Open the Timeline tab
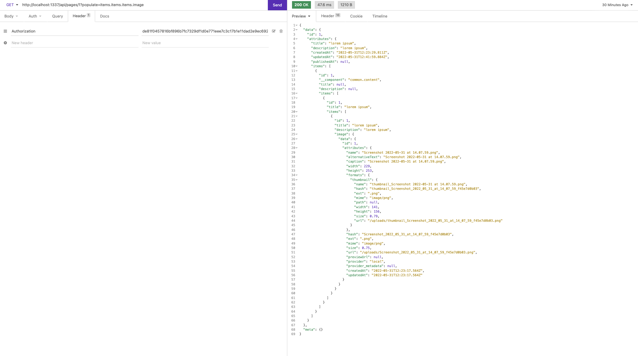 point(380,16)
